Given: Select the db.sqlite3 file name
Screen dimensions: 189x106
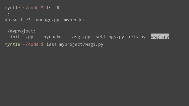Looking at the screenshot, I should tap(18, 20).
